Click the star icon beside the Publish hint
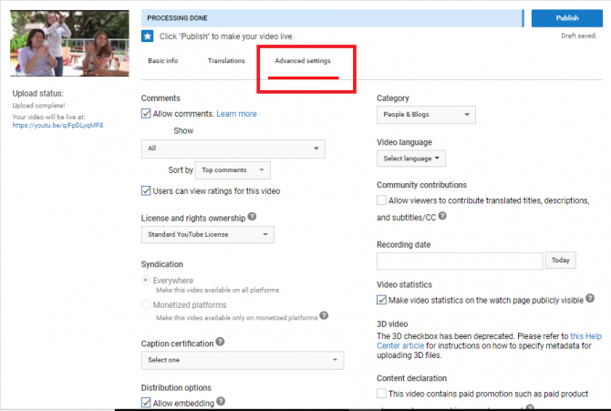Screen dimensions: 611x411 click(x=147, y=36)
